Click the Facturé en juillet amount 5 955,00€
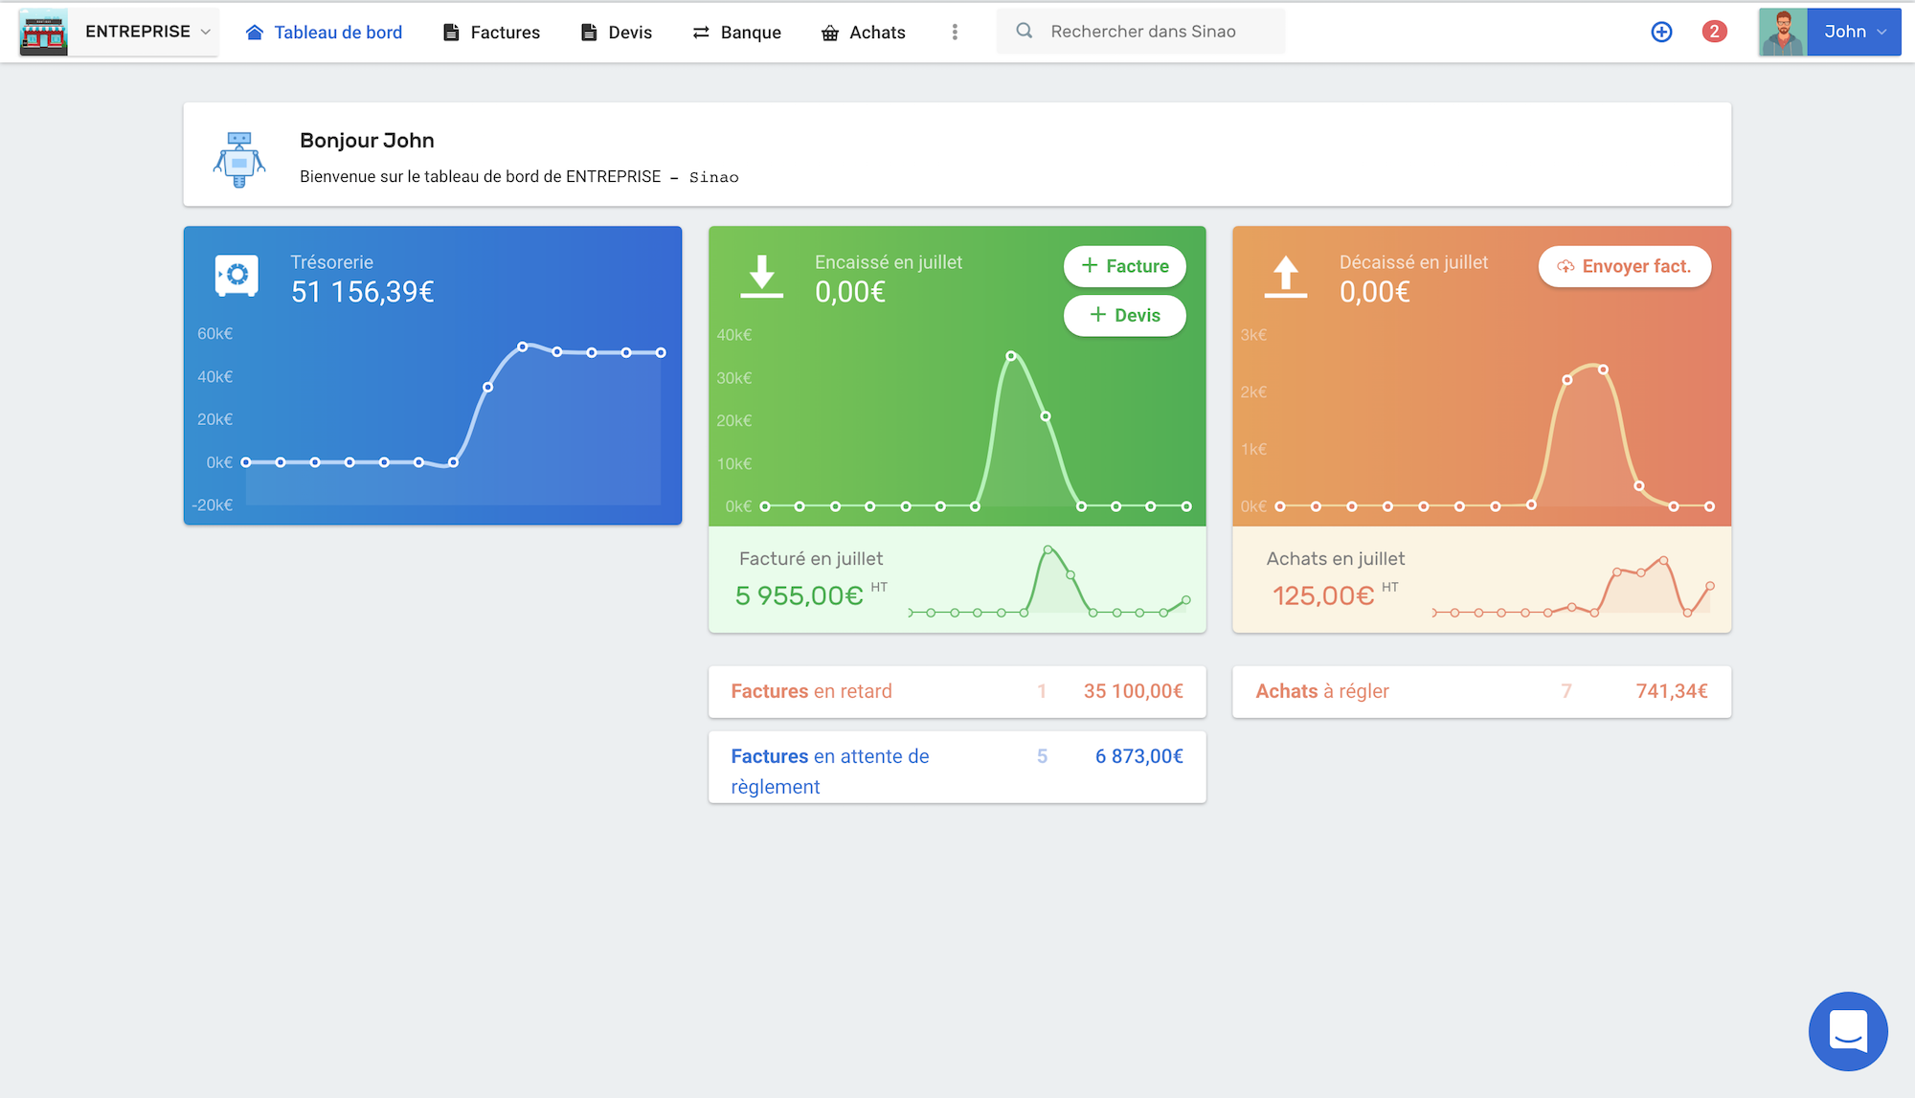Screen dimensions: 1915x1098 (x=800, y=595)
